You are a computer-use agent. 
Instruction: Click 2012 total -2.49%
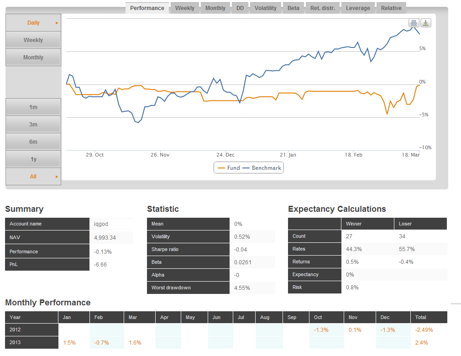pyautogui.click(x=424, y=330)
